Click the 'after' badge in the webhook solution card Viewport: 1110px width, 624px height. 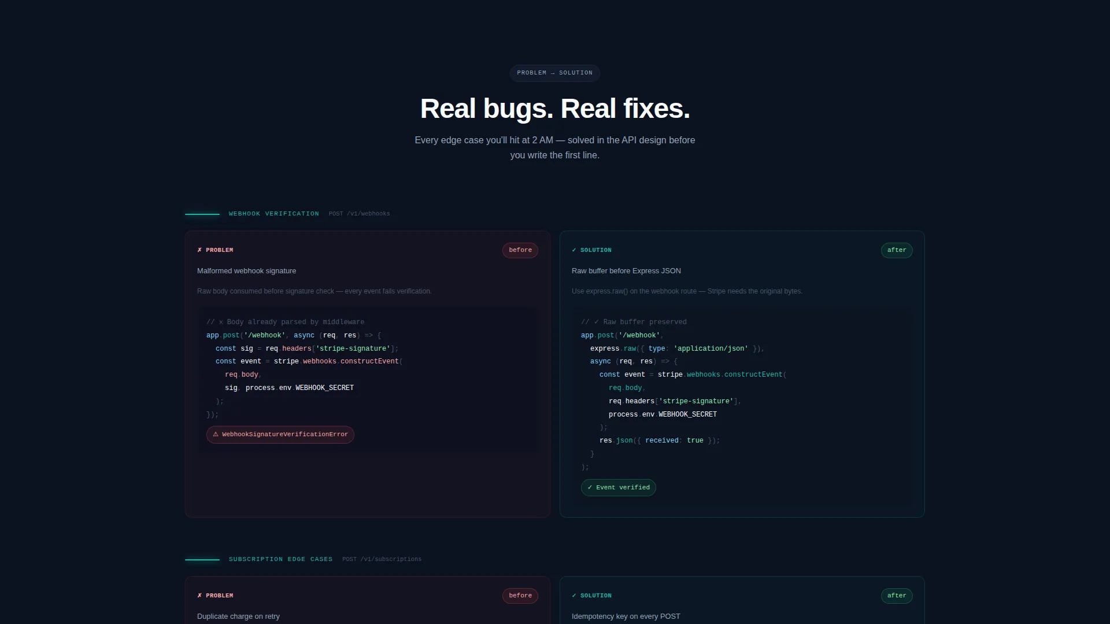pyautogui.click(x=897, y=250)
